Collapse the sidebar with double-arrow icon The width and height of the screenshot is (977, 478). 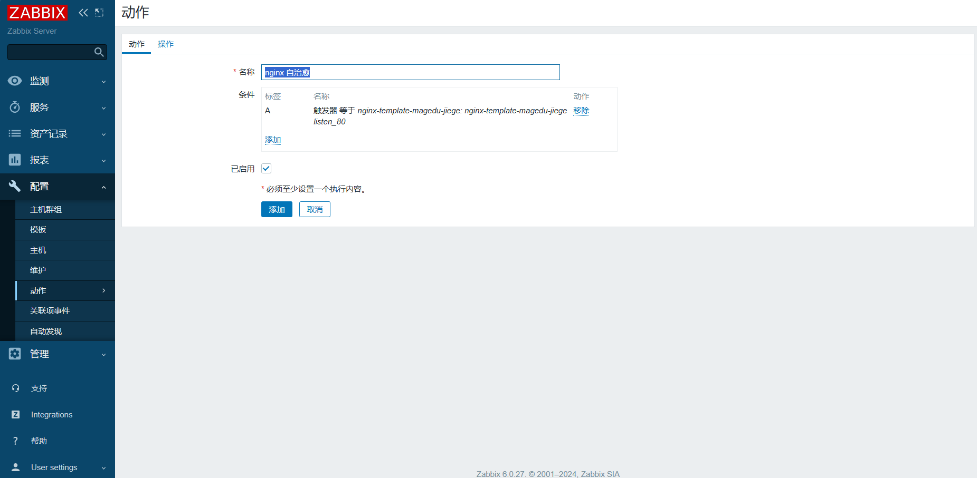tap(83, 13)
